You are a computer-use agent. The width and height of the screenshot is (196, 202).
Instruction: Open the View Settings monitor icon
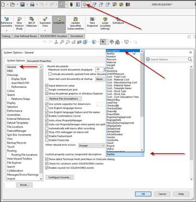pyautogui.click(x=127, y=42)
